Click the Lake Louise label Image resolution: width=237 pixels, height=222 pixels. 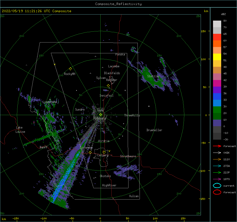[21, 130]
